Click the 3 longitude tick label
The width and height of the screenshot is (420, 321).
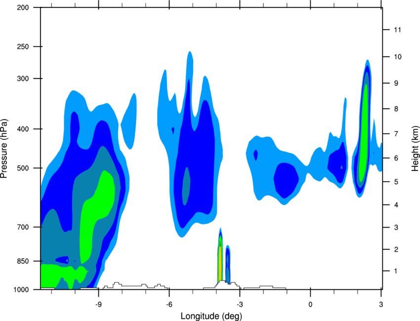point(381,305)
